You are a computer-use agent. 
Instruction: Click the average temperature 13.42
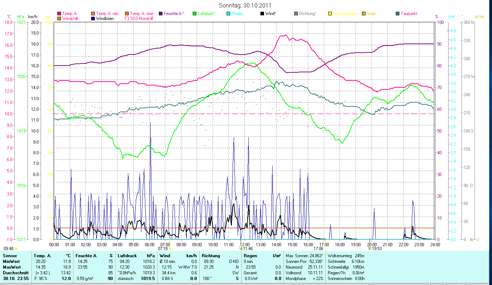tap(66, 273)
